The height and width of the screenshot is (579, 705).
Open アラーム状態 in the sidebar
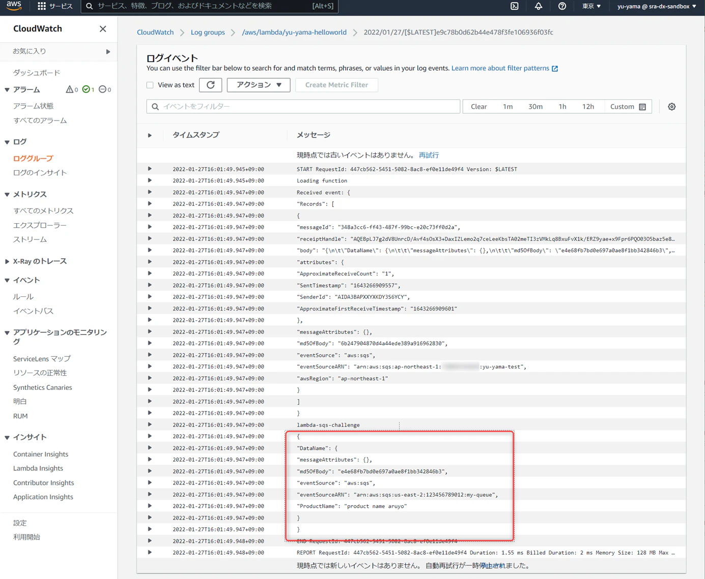[x=33, y=106]
